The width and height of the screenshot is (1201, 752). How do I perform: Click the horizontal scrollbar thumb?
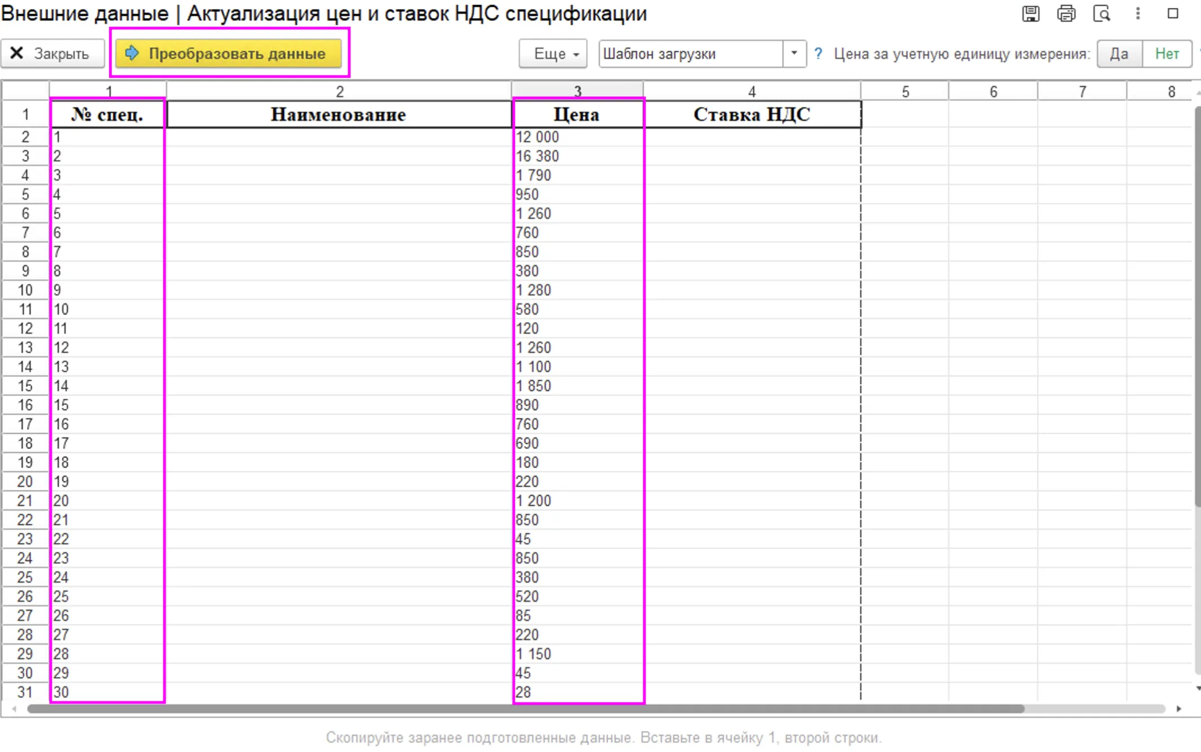pyautogui.click(x=525, y=709)
